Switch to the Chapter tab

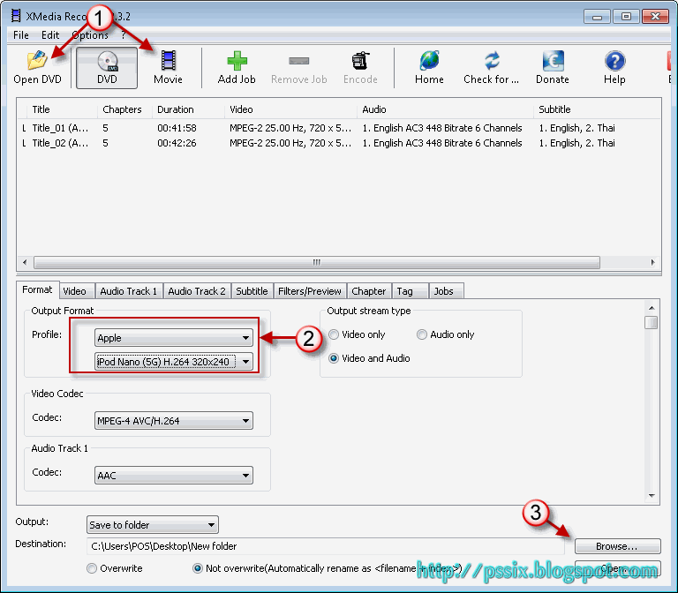coord(368,291)
